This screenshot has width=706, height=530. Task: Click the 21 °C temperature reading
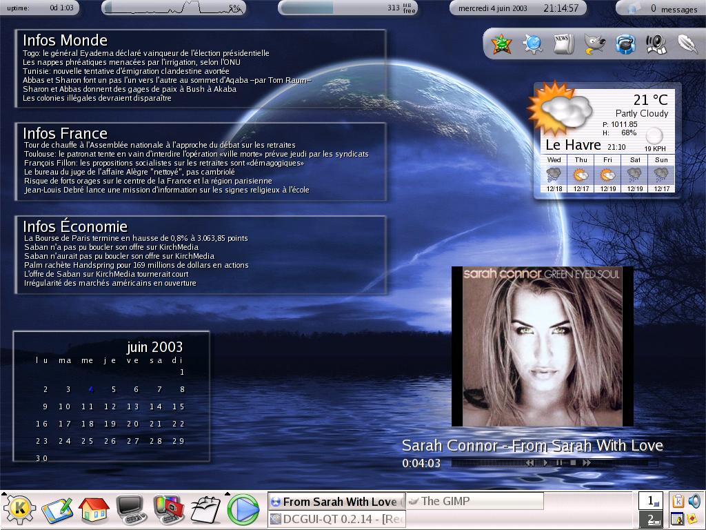(x=651, y=99)
